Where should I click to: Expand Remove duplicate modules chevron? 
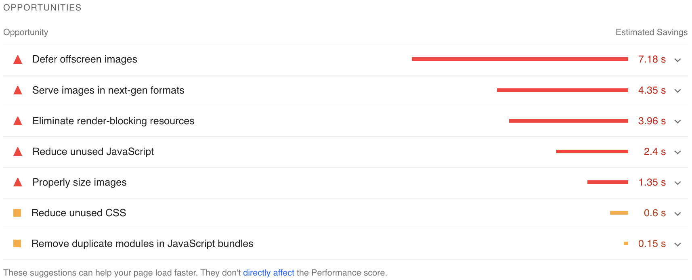tap(678, 244)
